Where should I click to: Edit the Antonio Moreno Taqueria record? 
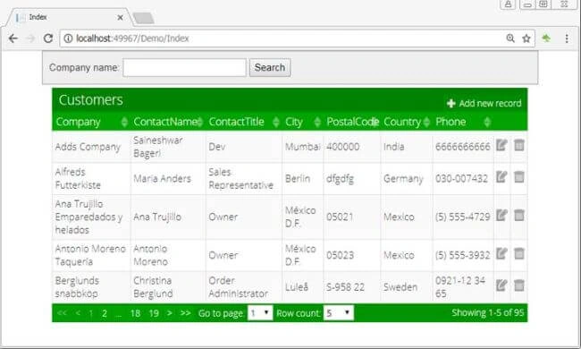[501, 254]
